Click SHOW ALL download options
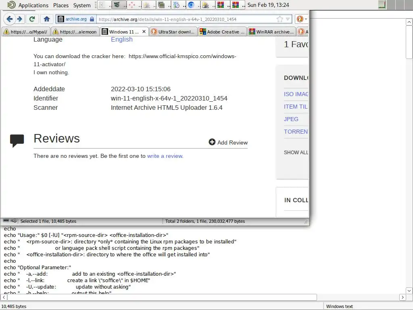This screenshot has width=413, height=310. pos(296,152)
